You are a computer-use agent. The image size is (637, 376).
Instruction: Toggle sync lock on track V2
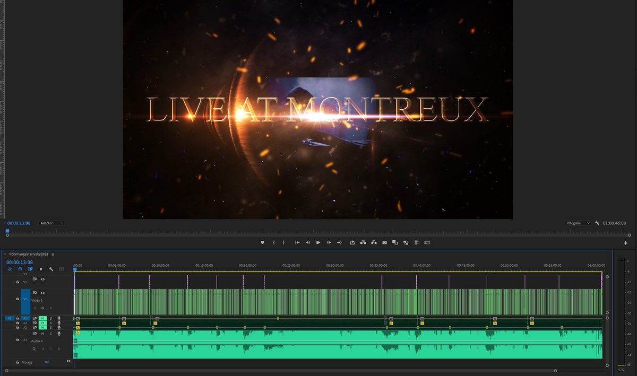35,279
